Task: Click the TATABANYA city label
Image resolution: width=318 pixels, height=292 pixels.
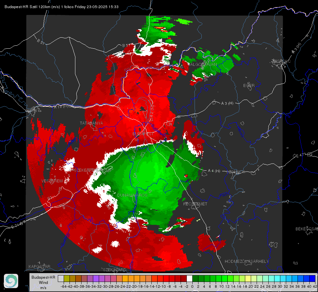Action: [x=91, y=123]
